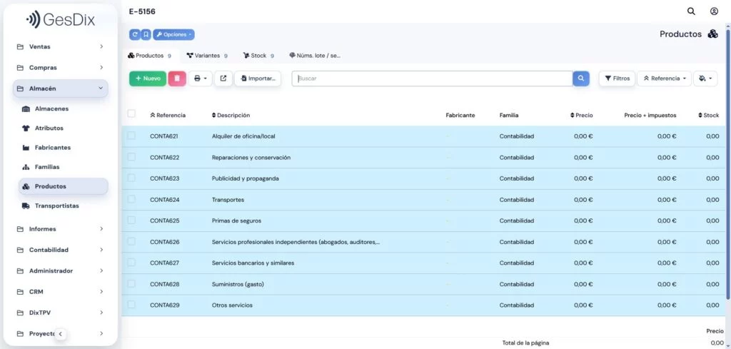This screenshot has width=731, height=349.
Task: Click the Productos cubes icon at top right
Action: [713, 34]
